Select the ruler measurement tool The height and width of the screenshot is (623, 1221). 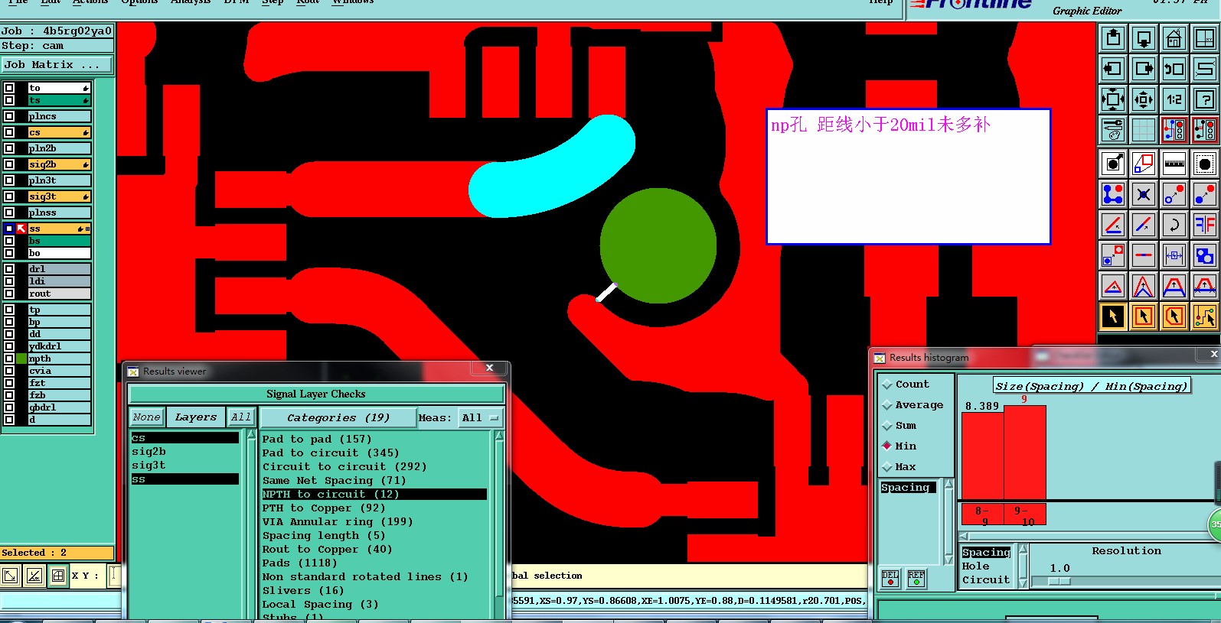(x=1174, y=164)
